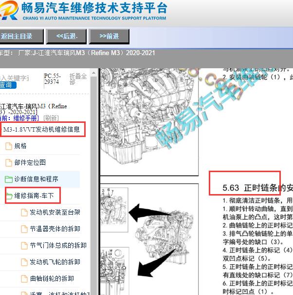The image size is (293, 295).
Task: Click the 诊断信息和程序 folder icon
Action: point(9,179)
